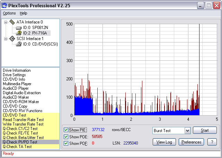
Task: Click the View Log button
Action: click(164, 142)
